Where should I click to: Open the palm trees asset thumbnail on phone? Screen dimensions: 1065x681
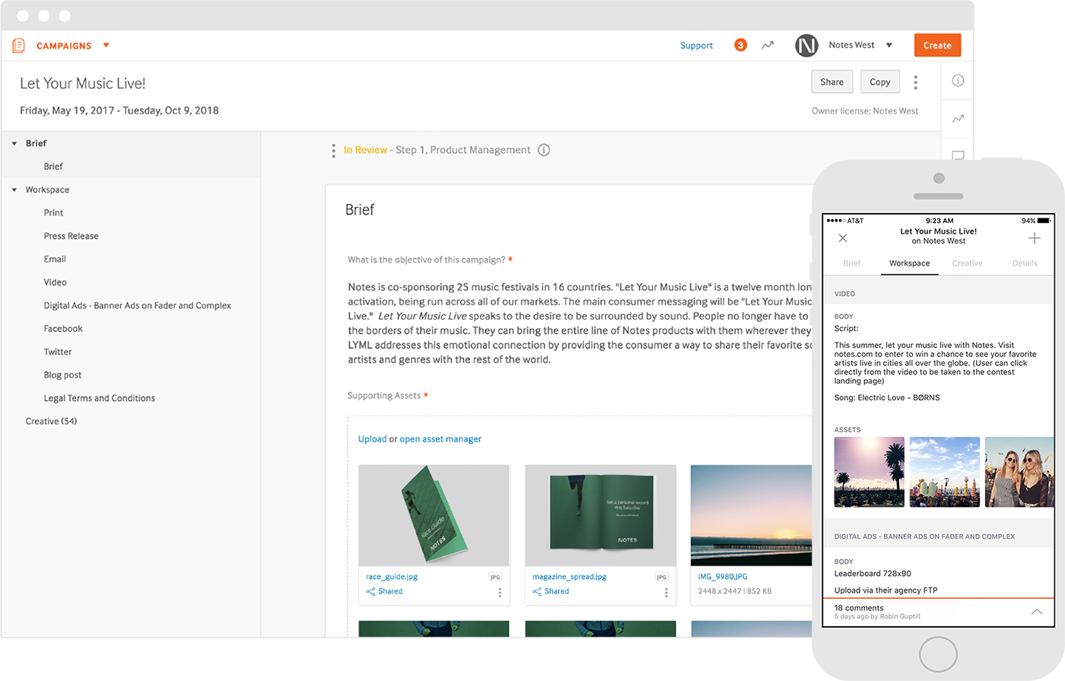(x=869, y=472)
